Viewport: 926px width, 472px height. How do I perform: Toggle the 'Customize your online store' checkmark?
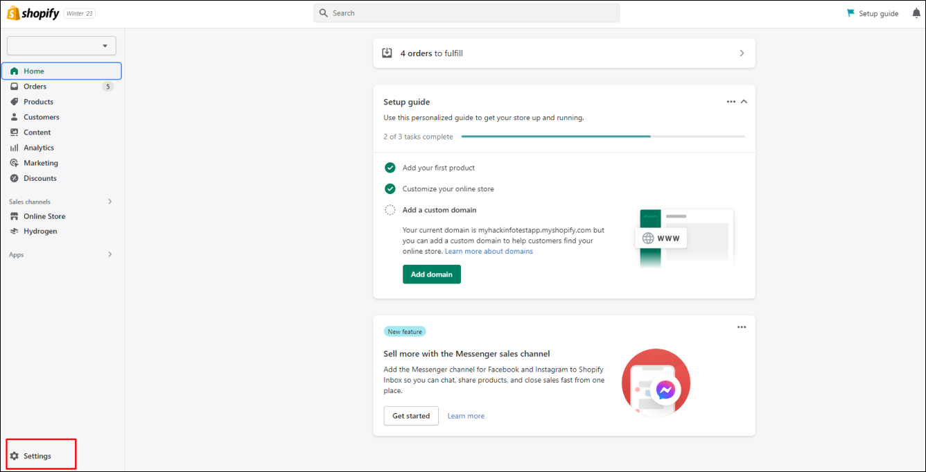[x=390, y=189]
